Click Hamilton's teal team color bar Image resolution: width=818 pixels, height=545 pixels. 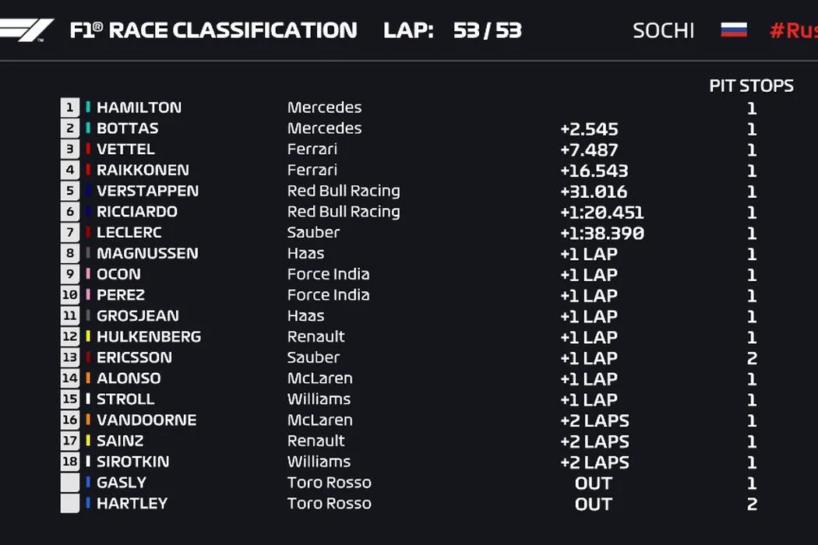coord(88,107)
